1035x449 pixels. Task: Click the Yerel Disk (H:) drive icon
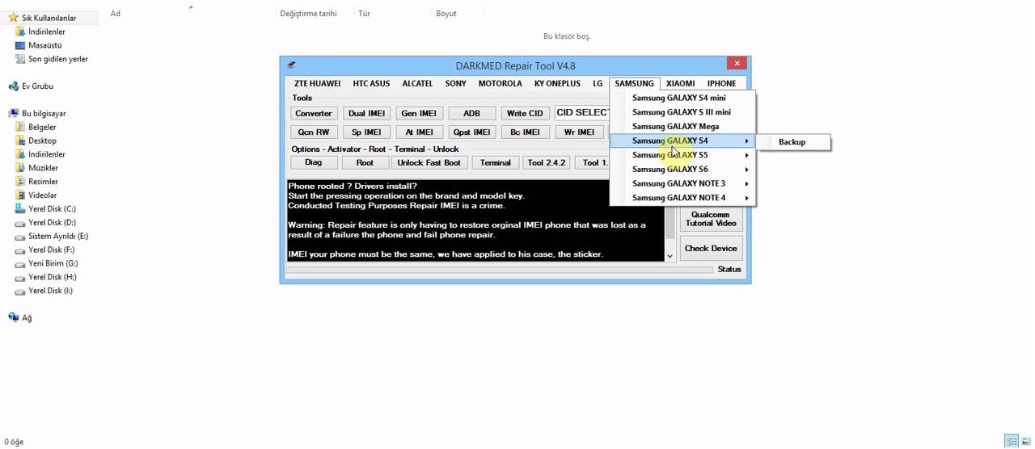21,278
